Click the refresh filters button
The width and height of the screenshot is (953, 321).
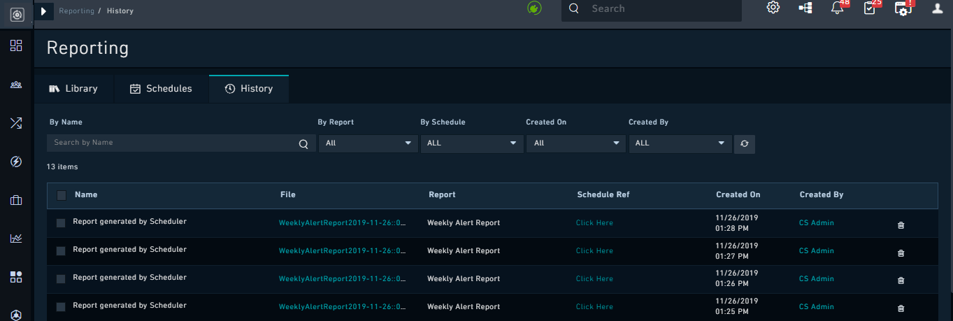745,143
